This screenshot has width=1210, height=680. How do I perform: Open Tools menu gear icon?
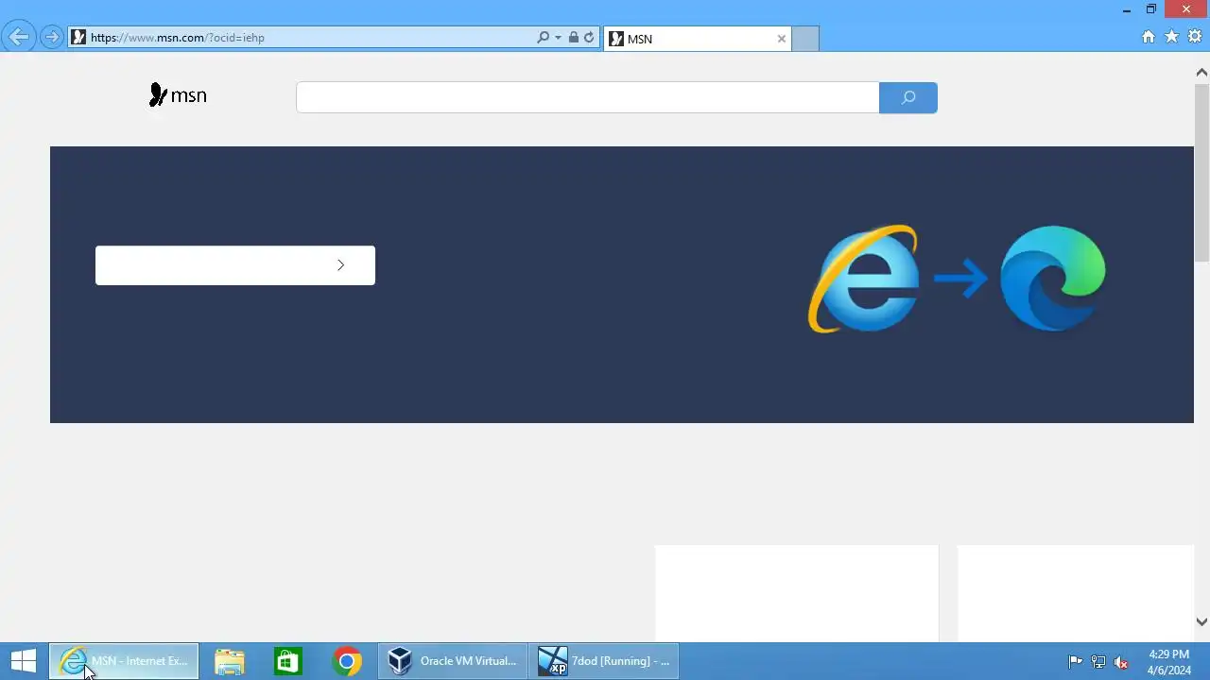(x=1195, y=37)
